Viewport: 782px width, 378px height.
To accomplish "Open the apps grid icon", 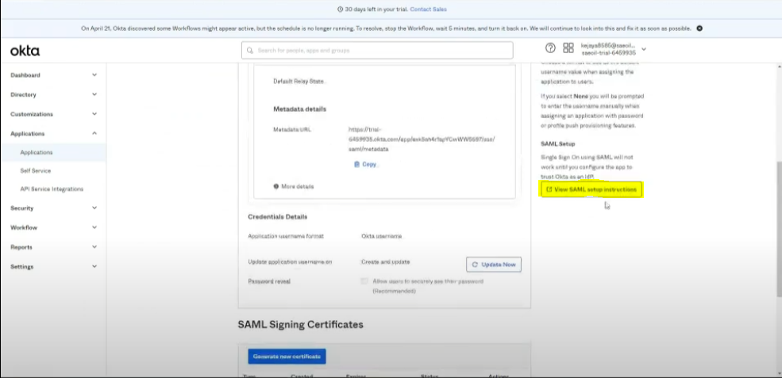I will [x=568, y=48].
